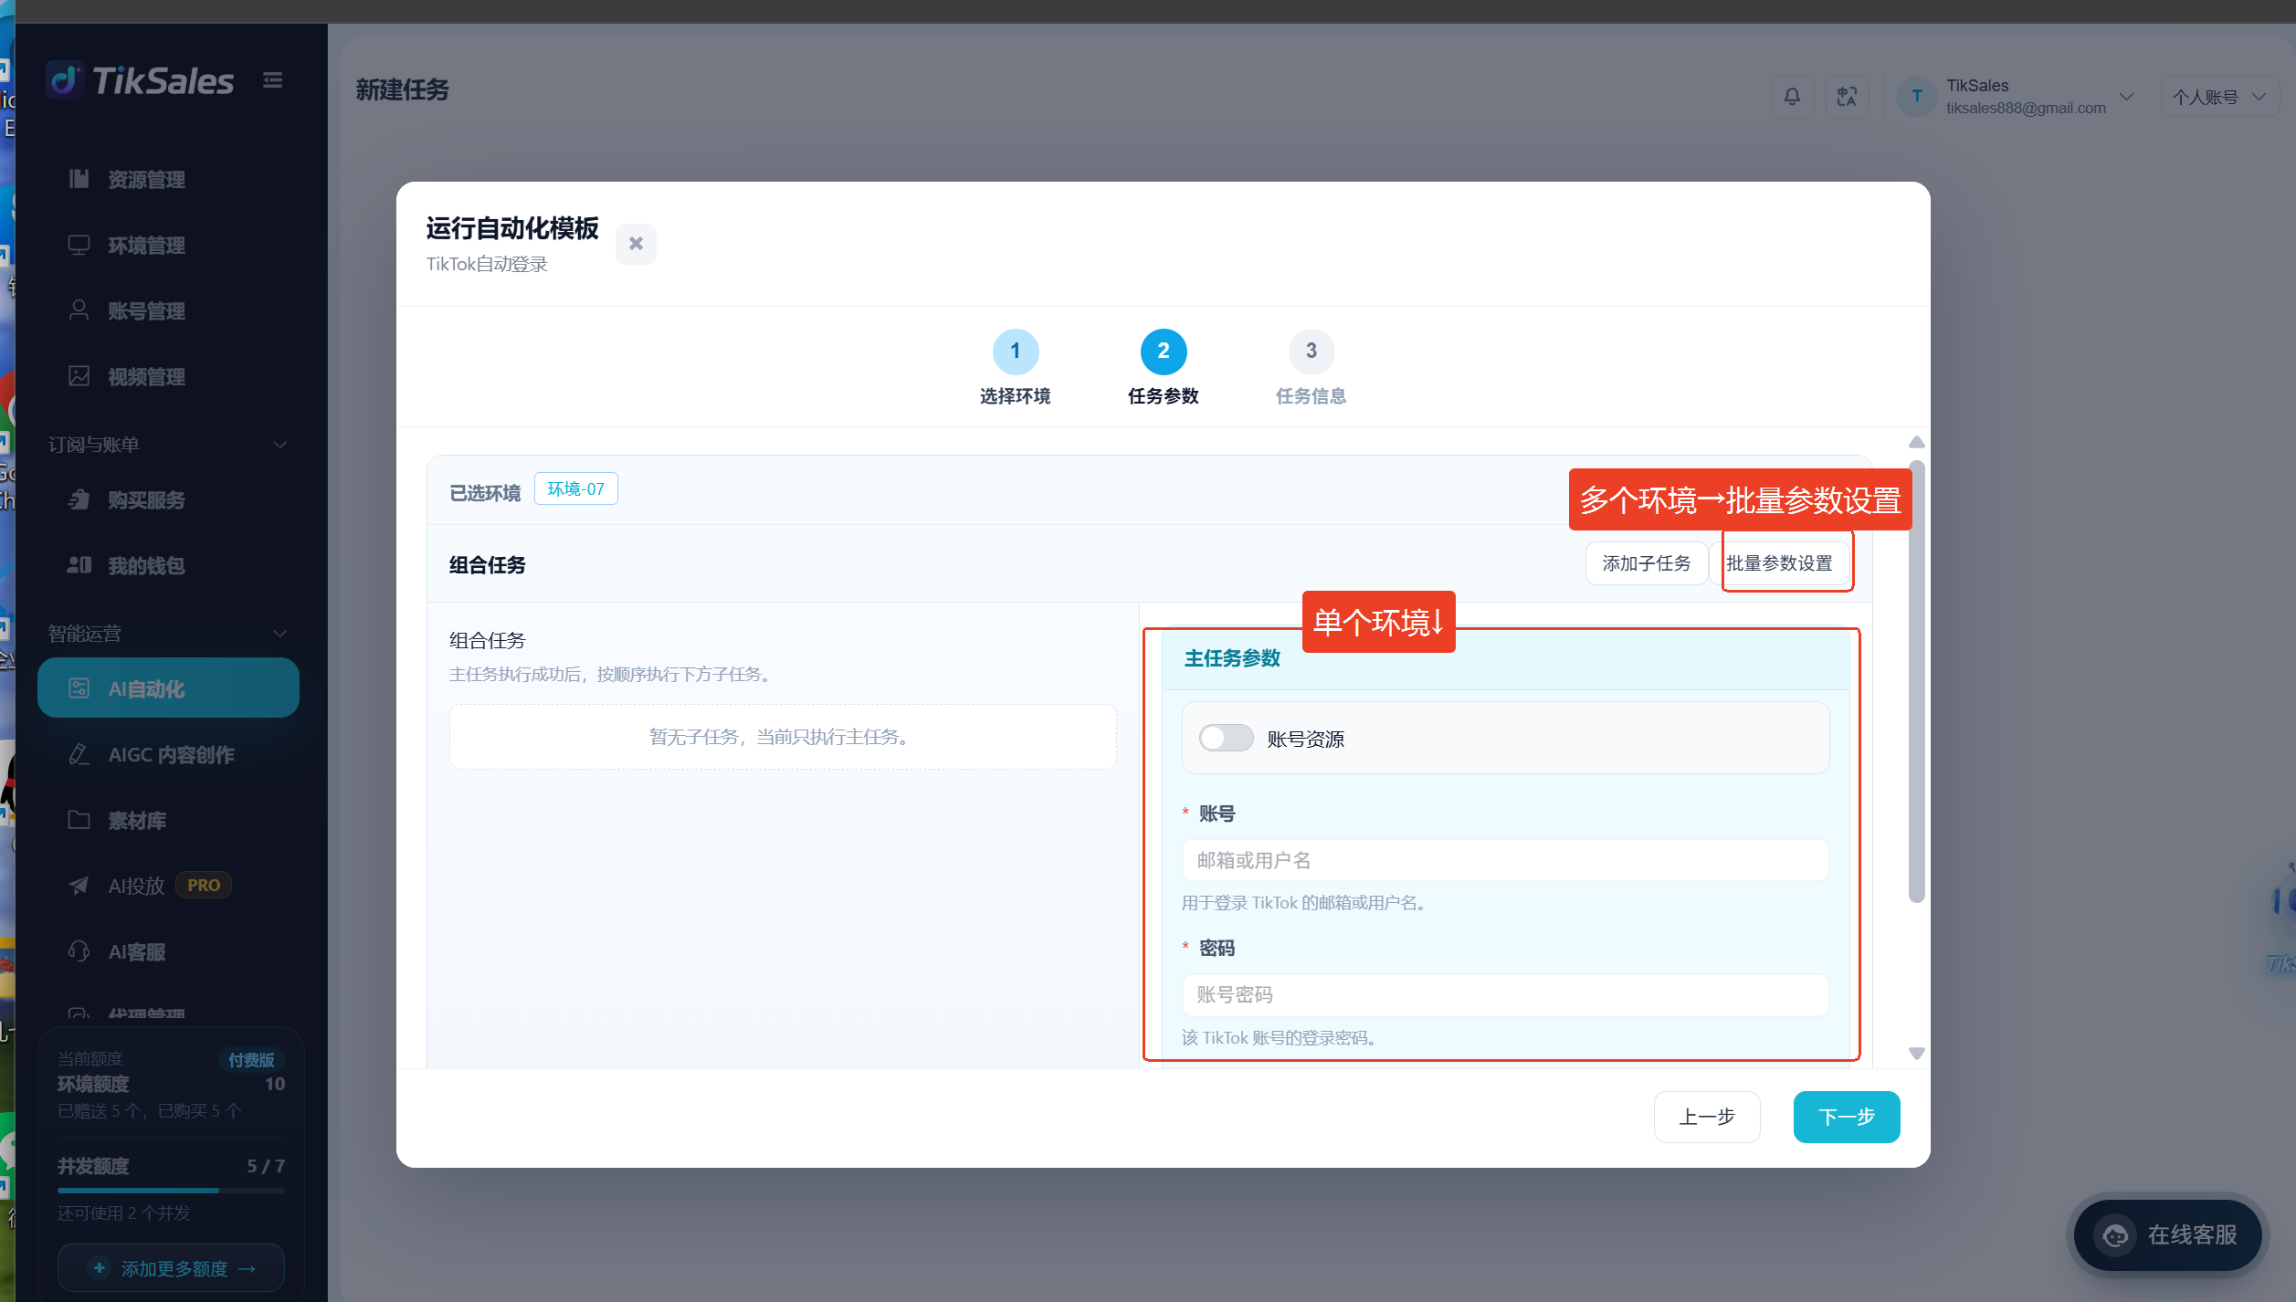Screen dimensions: 2296x1302
Task: Jump to step 3 任务信息
Action: tap(1311, 367)
